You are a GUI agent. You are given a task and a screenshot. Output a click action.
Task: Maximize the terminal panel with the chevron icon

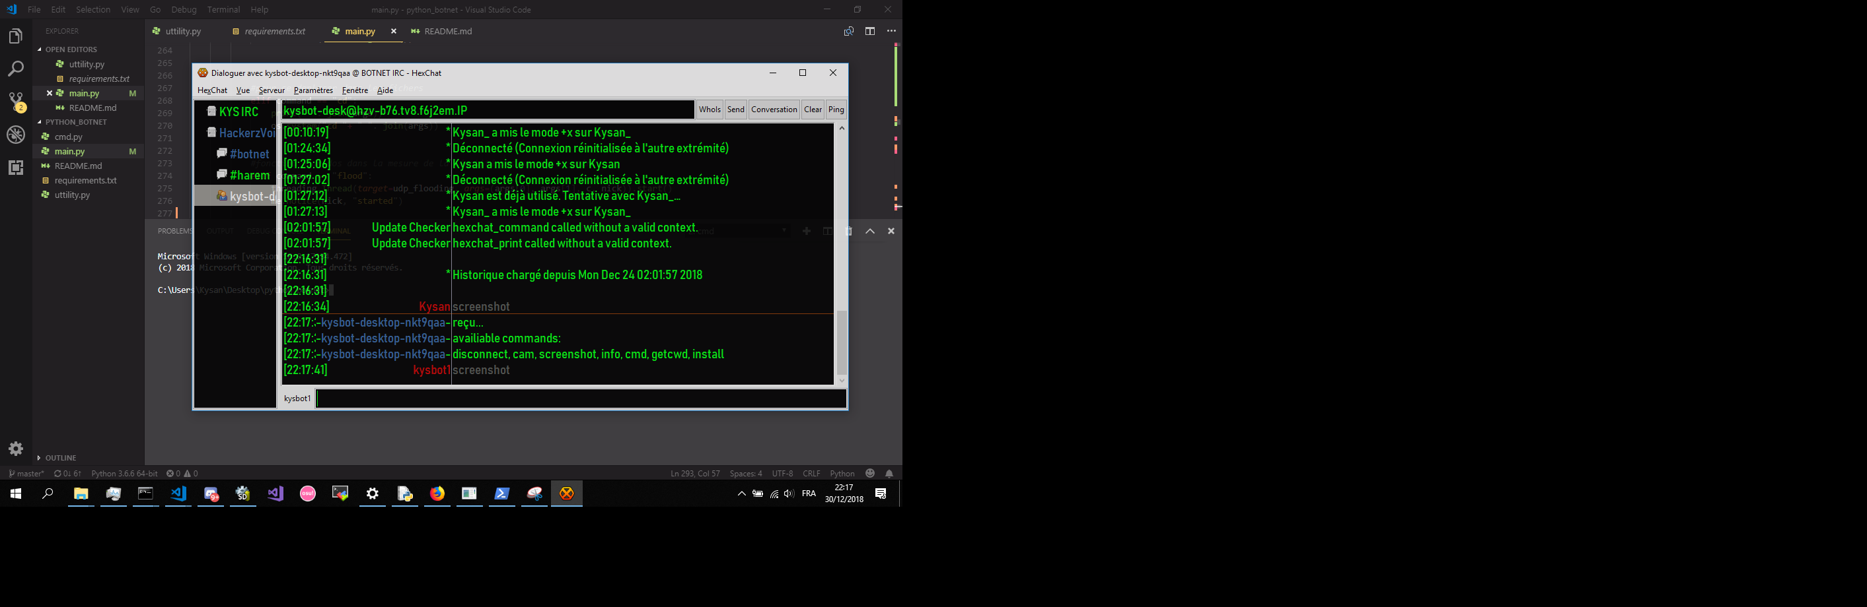pyautogui.click(x=869, y=231)
